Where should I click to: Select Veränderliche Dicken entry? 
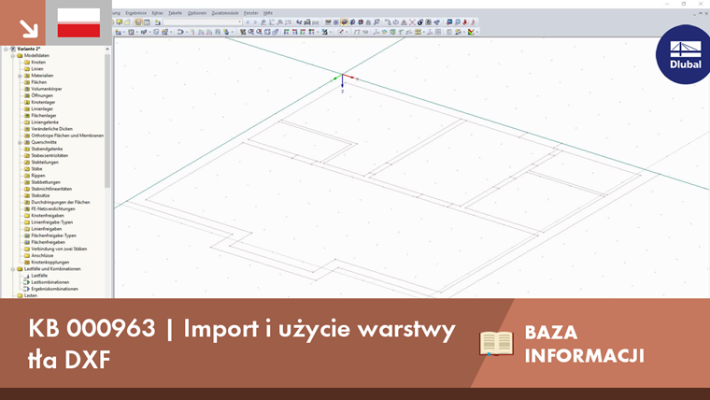pos(51,129)
